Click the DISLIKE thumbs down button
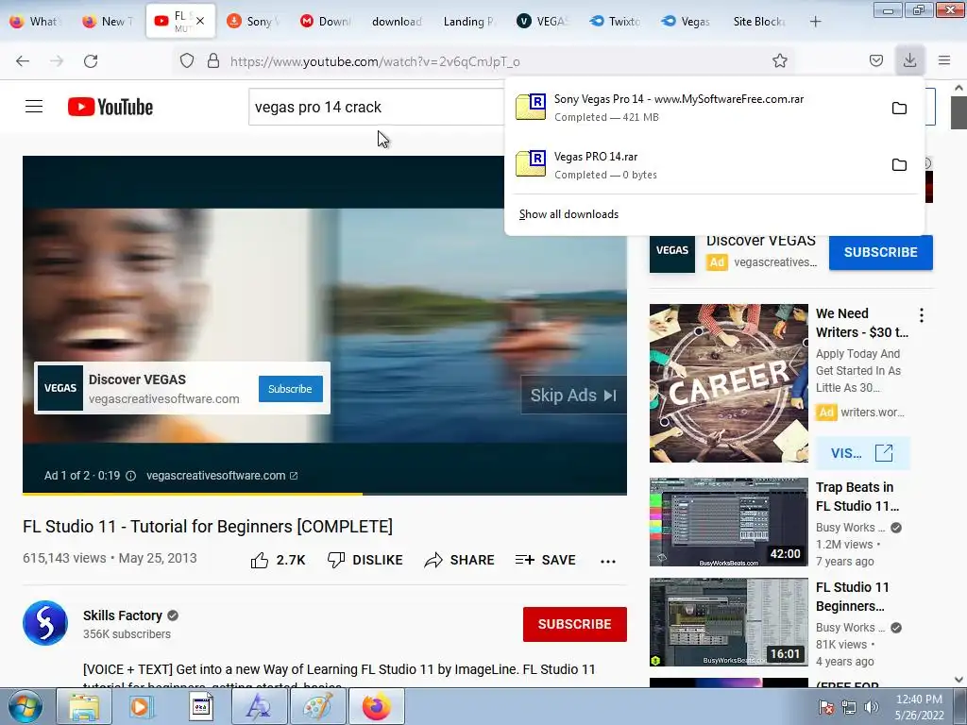 [365, 560]
